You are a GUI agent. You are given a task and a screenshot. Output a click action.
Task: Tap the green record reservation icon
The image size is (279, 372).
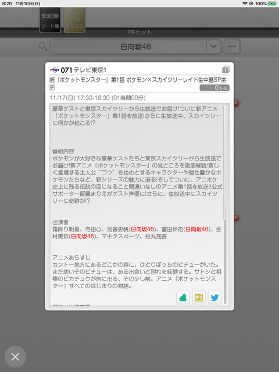(183, 297)
